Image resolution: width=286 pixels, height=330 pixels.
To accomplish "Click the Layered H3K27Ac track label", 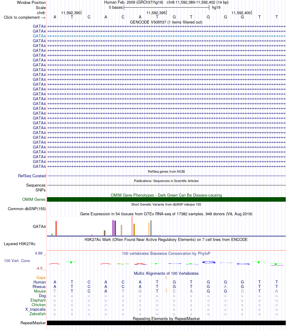I will click(20, 244).
